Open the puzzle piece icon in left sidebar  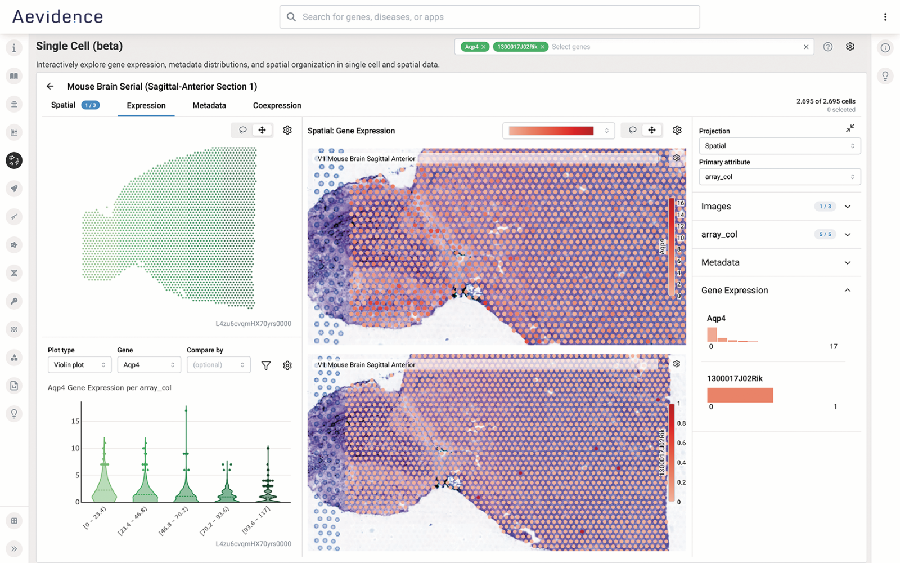click(14, 245)
